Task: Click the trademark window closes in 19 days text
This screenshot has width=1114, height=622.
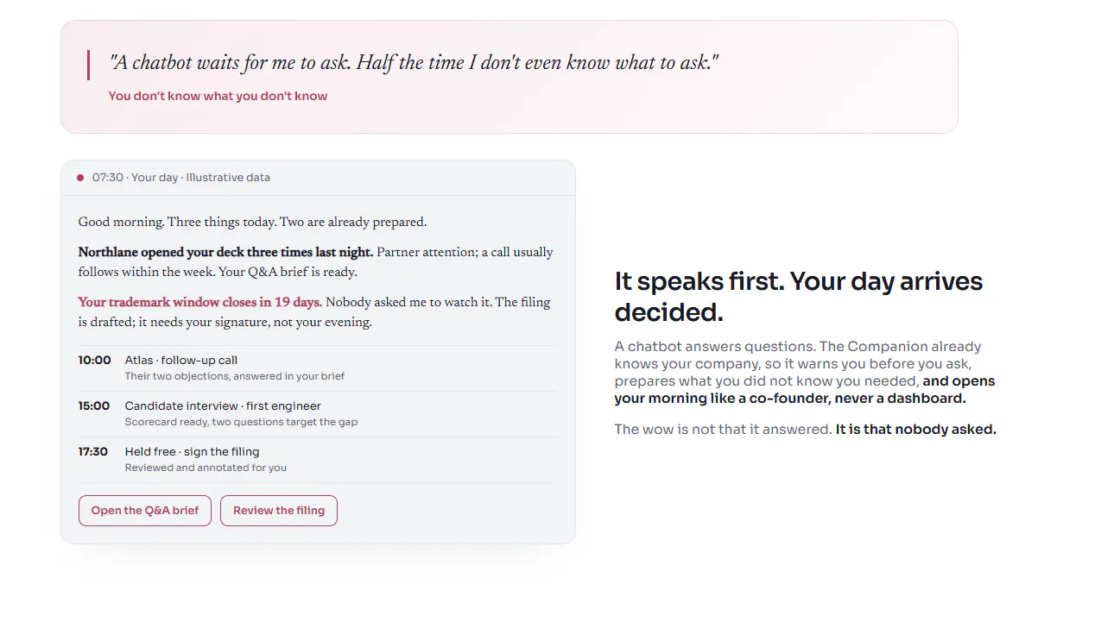Action: (200, 303)
